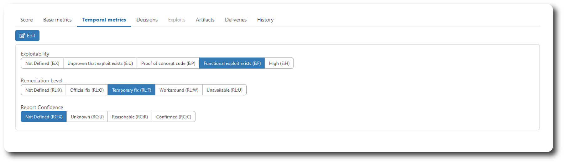Choose Reasonable (RC:R) report confidence
This screenshot has width=564, height=163.
click(130, 117)
